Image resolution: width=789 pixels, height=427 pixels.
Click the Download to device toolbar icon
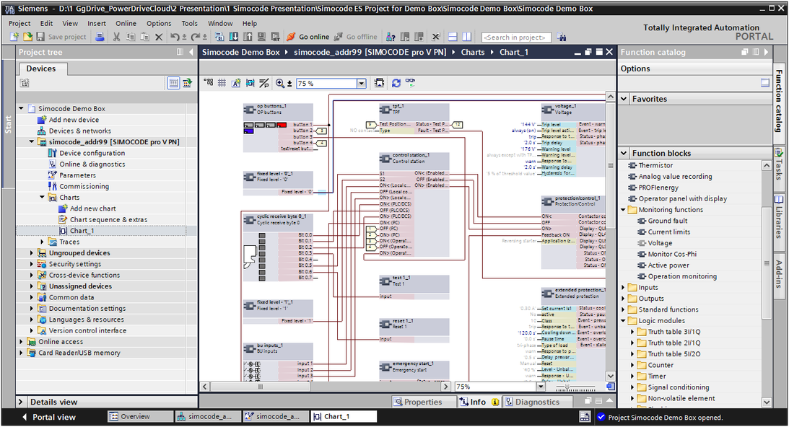[232, 37]
